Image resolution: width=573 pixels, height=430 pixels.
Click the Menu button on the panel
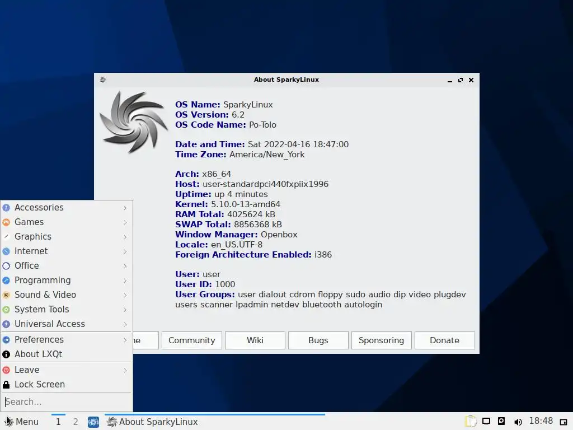point(22,422)
